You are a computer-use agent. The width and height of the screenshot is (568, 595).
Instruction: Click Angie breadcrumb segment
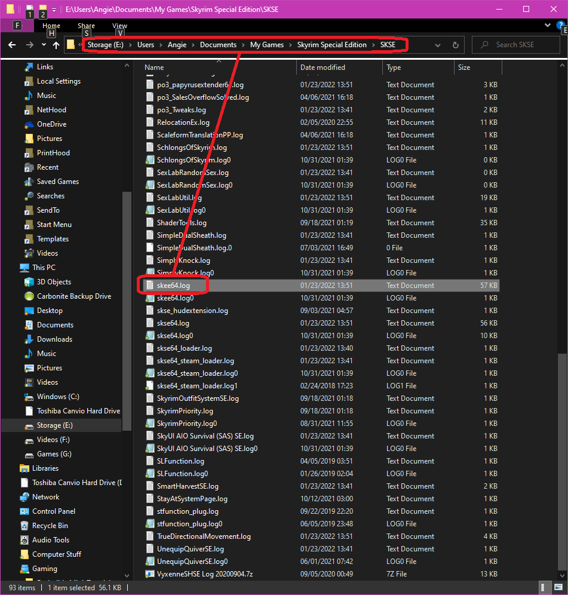pyautogui.click(x=177, y=45)
